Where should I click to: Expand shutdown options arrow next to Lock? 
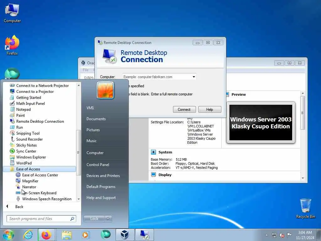click(x=108, y=219)
